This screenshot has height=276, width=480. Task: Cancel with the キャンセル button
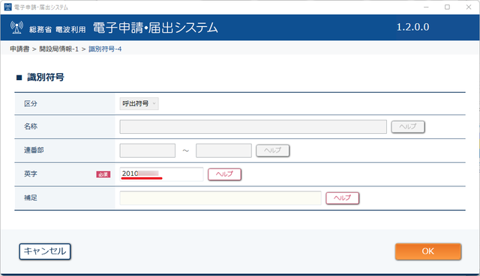[45, 251]
